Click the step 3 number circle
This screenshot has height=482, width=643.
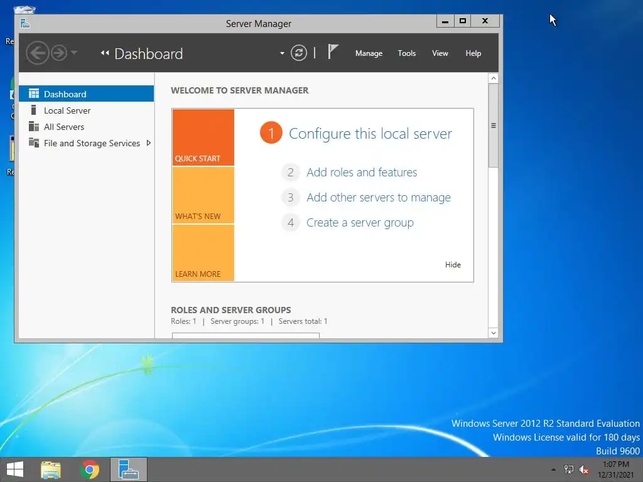[x=290, y=198]
